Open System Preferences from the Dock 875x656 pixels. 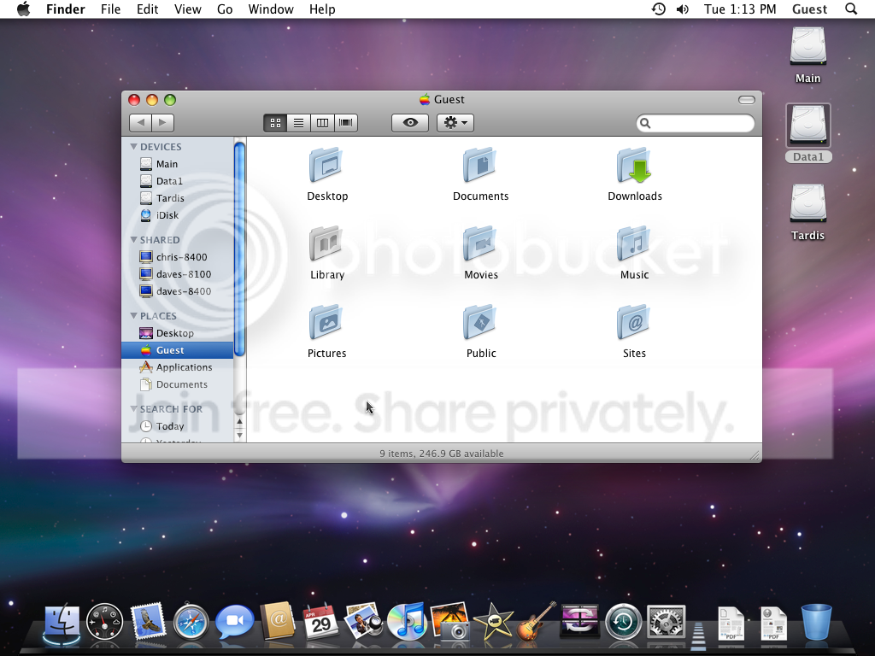pos(666,622)
